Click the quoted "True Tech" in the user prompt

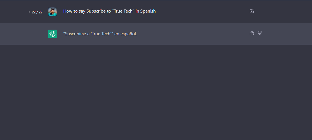pyautogui.click(x=123, y=11)
